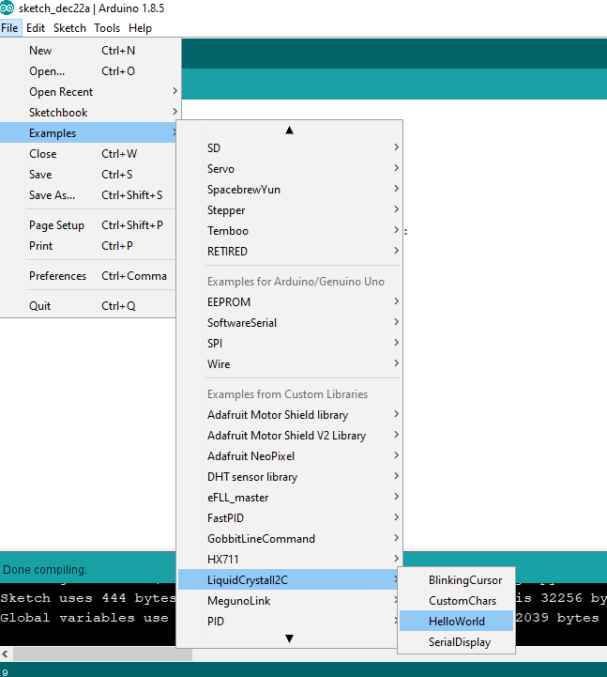Open the File menu
The width and height of the screenshot is (607, 677).
tap(10, 28)
